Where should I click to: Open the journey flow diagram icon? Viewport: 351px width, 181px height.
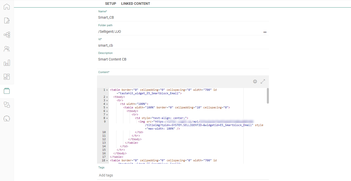(x=7, y=35)
